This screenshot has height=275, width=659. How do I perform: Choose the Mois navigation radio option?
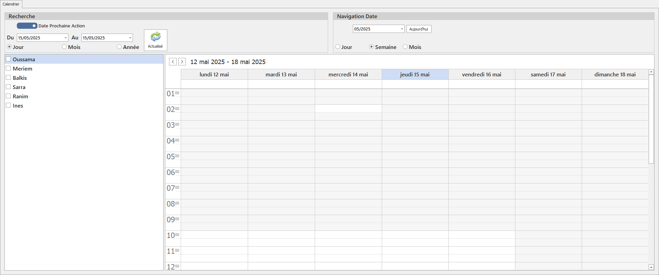point(405,47)
